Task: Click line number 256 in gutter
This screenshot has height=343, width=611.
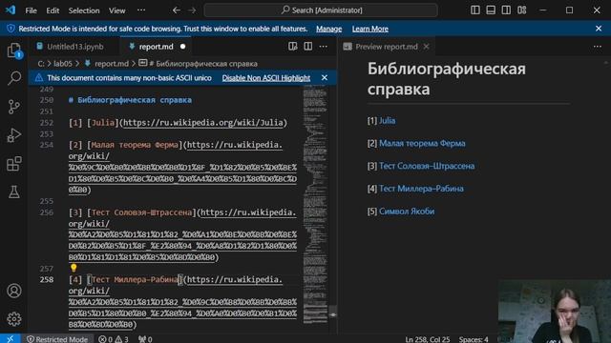Action: click(47, 212)
